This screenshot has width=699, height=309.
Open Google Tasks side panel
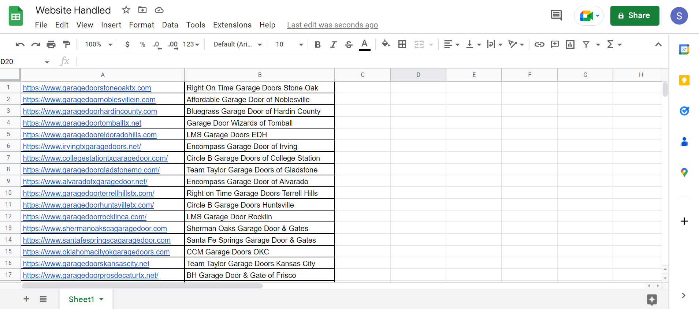coord(684,111)
